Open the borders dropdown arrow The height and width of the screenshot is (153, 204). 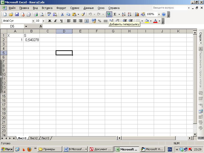142,21
